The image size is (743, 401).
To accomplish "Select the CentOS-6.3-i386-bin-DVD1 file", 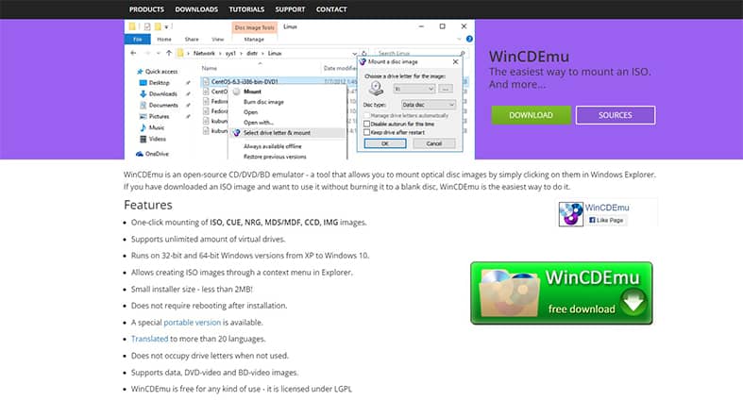I will (x=245, y=81).
